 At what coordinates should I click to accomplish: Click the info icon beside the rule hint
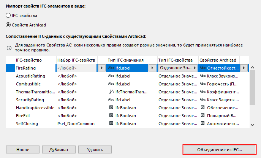tap(9, 48)
